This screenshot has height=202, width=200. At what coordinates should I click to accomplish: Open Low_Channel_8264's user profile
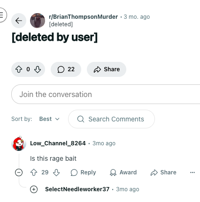click(x=58, y=143)
